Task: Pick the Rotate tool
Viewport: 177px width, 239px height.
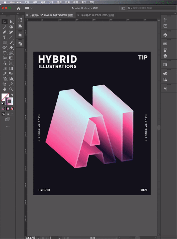Action: tap(4, 53)
